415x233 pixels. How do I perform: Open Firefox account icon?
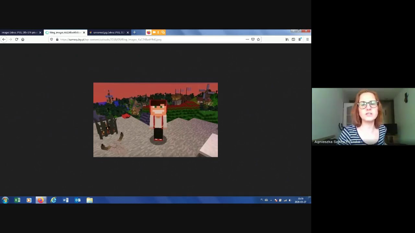coord(300,39)
